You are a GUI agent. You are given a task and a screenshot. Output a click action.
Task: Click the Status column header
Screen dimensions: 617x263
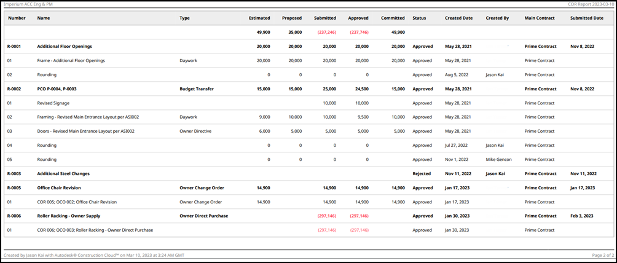coord(419,18)
